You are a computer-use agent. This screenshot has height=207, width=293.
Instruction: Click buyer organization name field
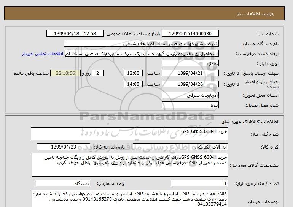[x=141, y=43]
